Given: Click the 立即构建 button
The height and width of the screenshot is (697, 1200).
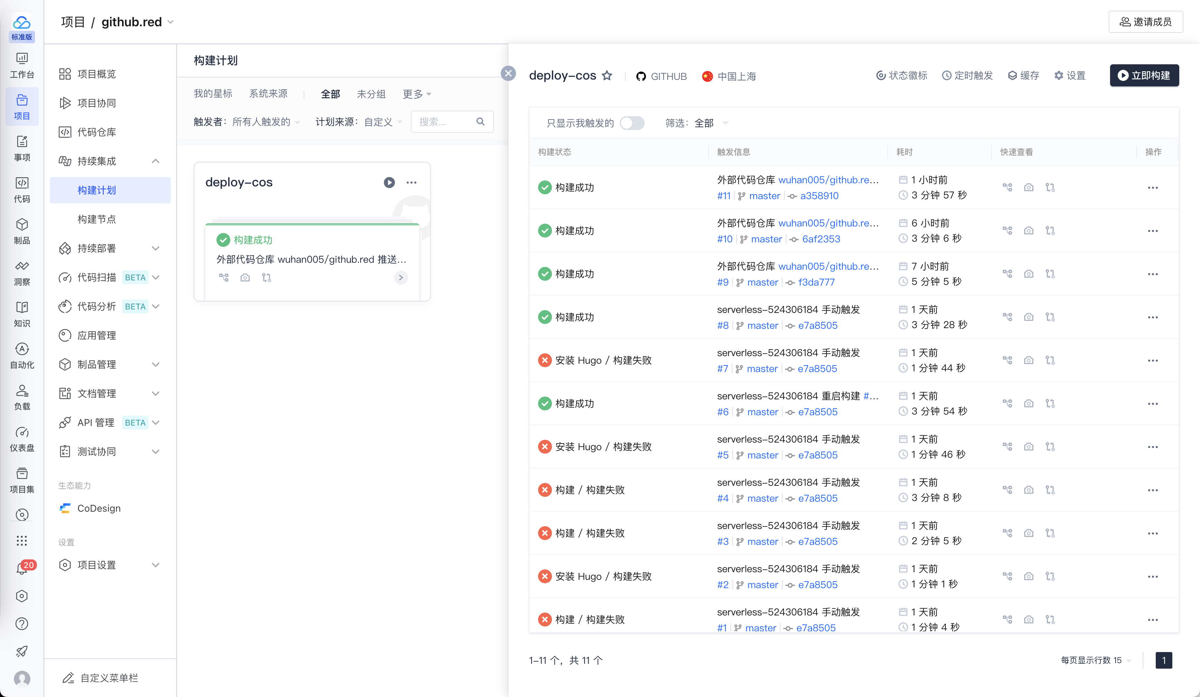Looking at the screenshot, I should [x=1144, y=76].
